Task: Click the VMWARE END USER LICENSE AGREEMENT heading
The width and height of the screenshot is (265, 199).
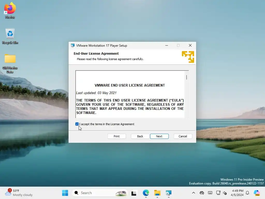Action: point(130,85)
